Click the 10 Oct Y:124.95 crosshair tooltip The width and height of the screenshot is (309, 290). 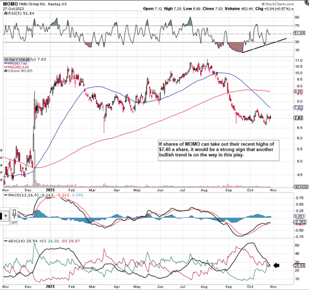click(17, 59)
